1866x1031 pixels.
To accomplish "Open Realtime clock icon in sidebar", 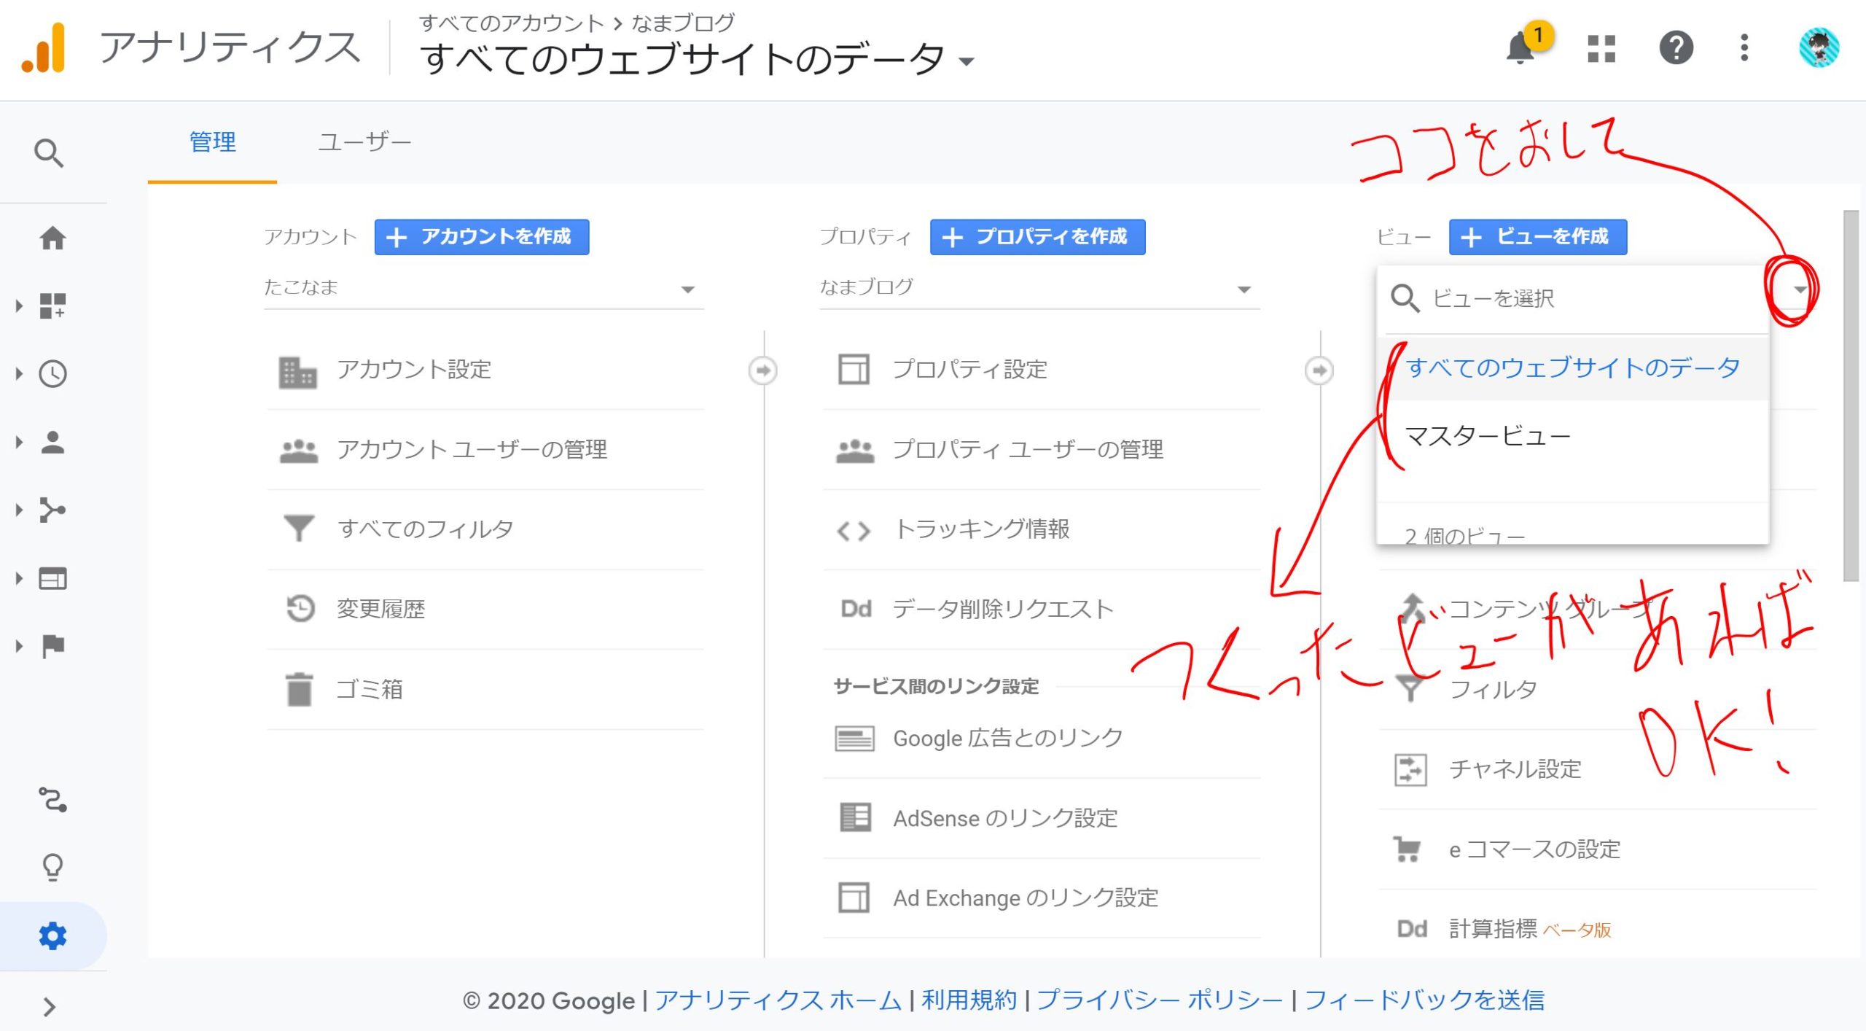I will [52, 374].
